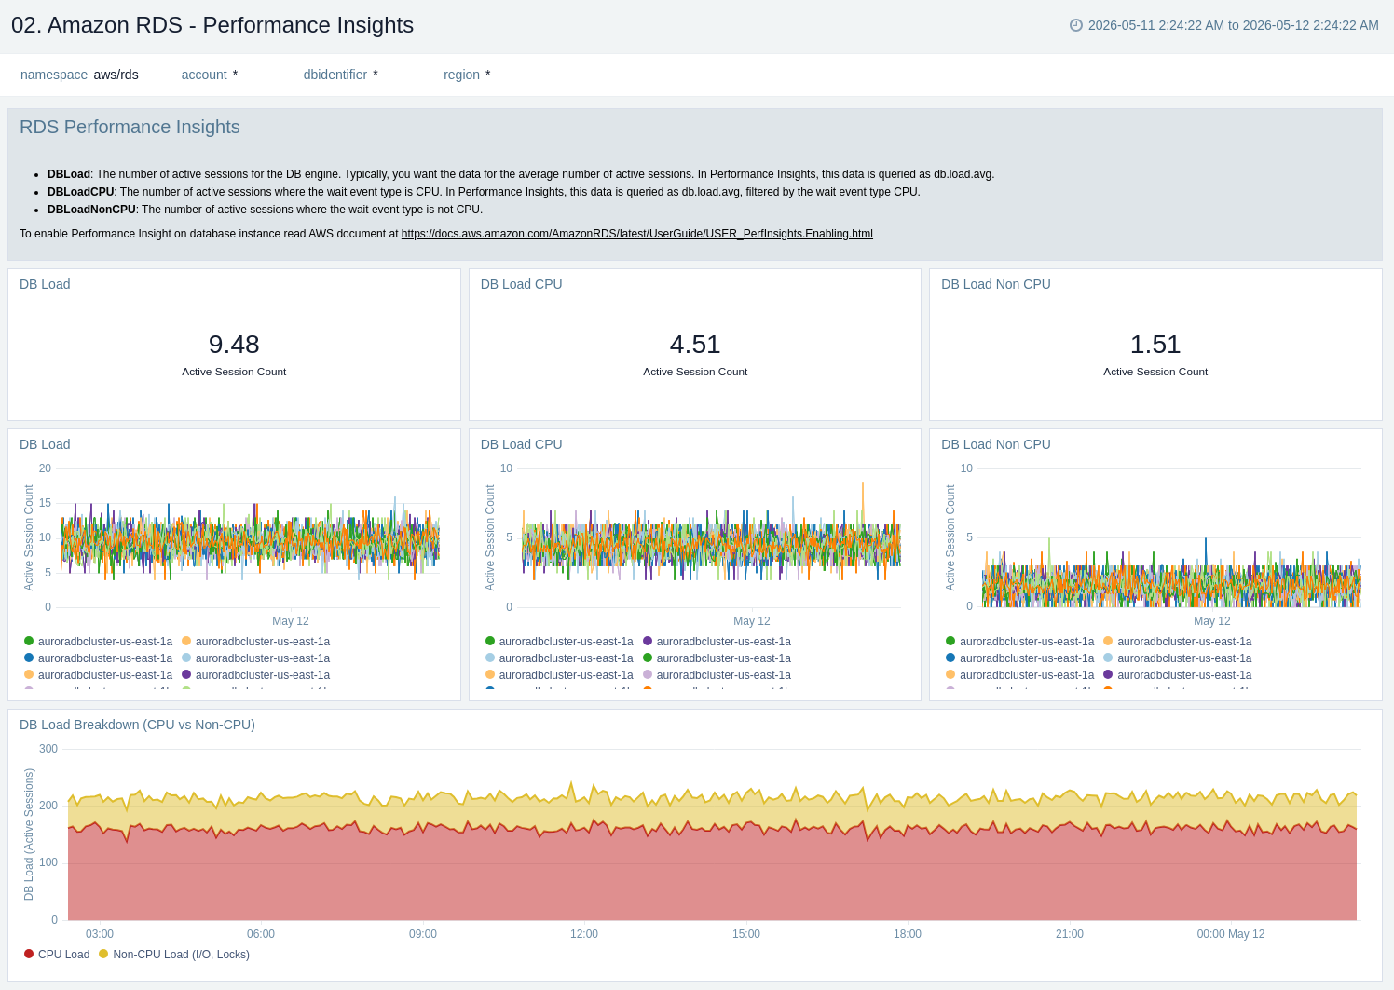Click the DB Load Non CPU single-value panel title
This screenshot has height=990, width=1394.
click(996, 284)
